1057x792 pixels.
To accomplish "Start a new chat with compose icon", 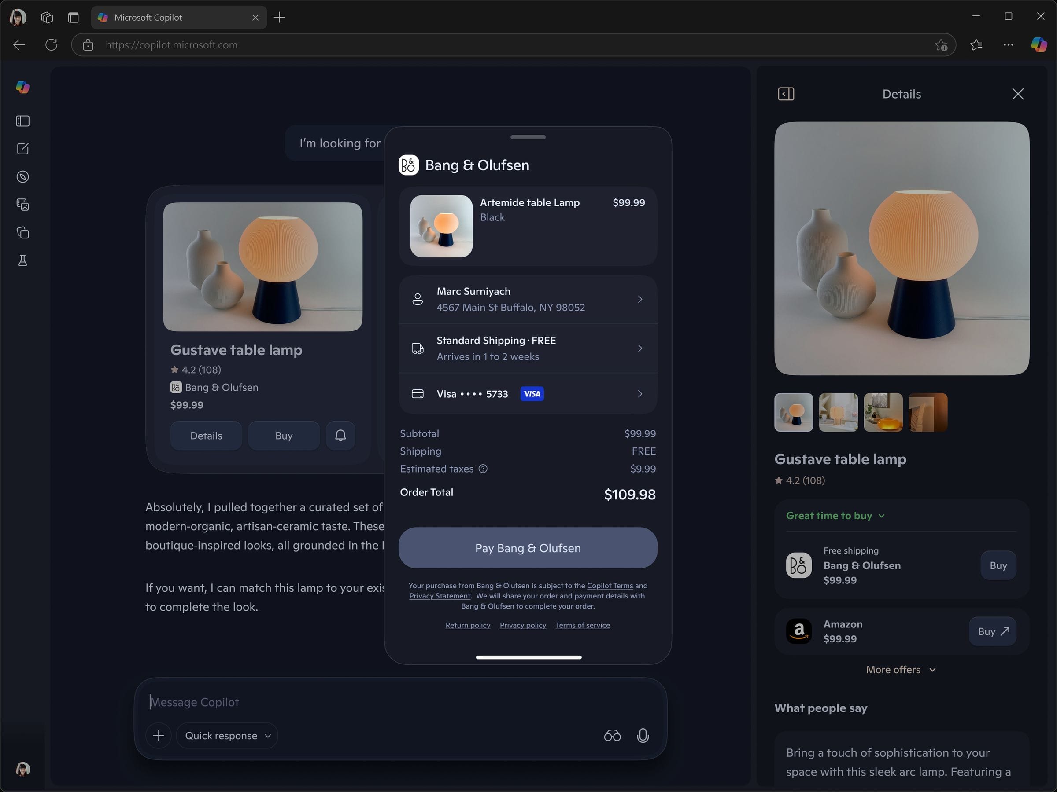I will click(x=22, y=149).
